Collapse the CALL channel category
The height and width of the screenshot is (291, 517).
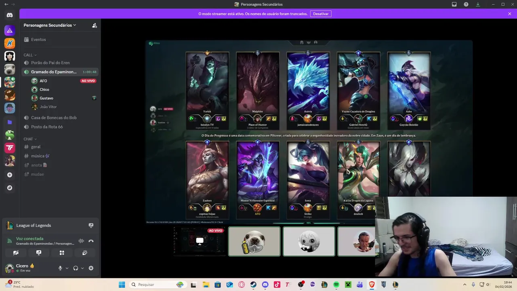tap(30, 55)
